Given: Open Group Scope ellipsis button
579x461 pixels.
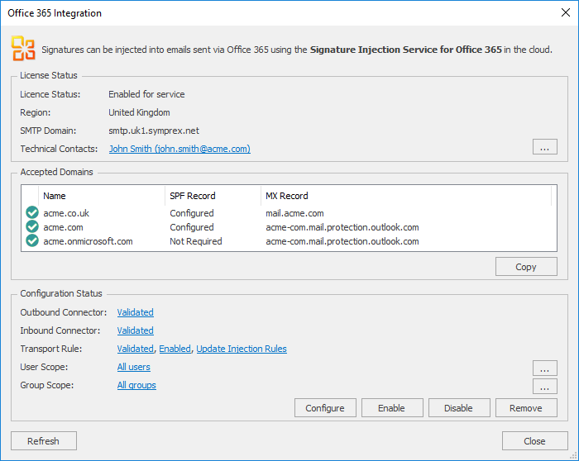Looking at the screenshot, I should 544,386.
